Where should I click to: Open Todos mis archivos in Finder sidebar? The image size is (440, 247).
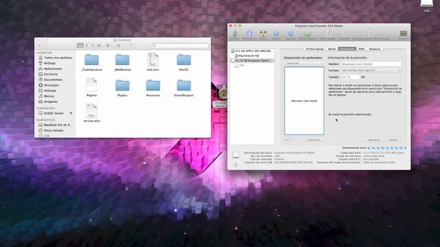coord(55,58)
